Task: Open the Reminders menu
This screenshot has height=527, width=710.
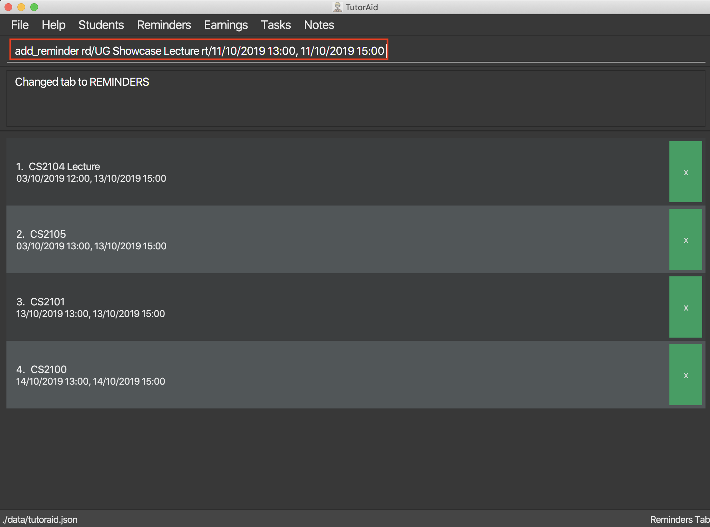Action: [166, 25]
